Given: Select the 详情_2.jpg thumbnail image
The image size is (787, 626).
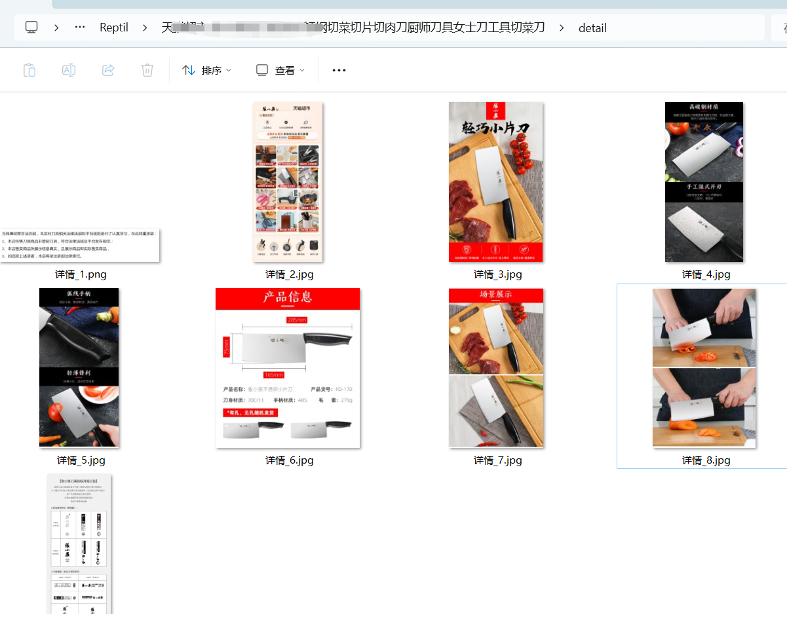Looking at the screenshot, I should 288,182.
